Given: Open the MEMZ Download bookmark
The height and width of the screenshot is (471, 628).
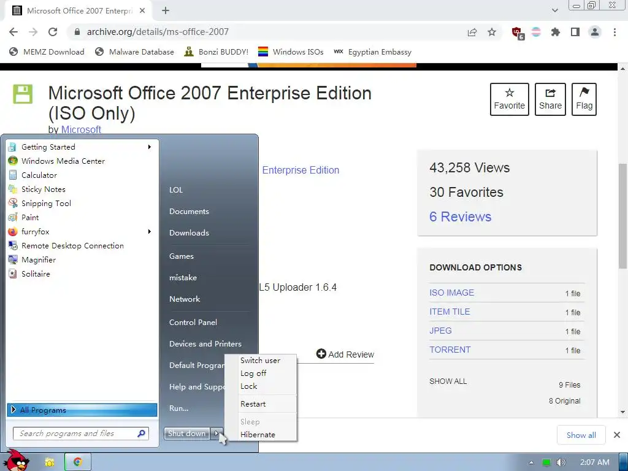Looking at the screenshot, I should pos(47,52).
